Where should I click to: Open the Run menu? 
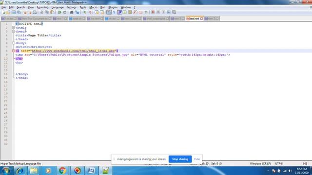pos(103,7)
